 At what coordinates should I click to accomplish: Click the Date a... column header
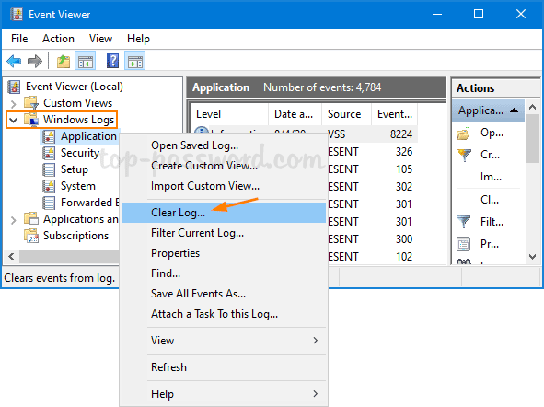(x=295, y=114)
